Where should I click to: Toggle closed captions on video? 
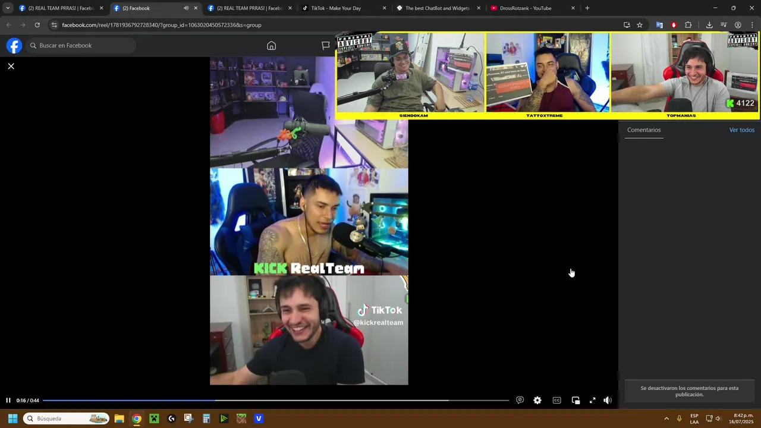tap(557, 401)
